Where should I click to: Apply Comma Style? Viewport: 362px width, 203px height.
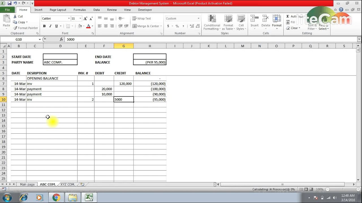click(183, 26)
